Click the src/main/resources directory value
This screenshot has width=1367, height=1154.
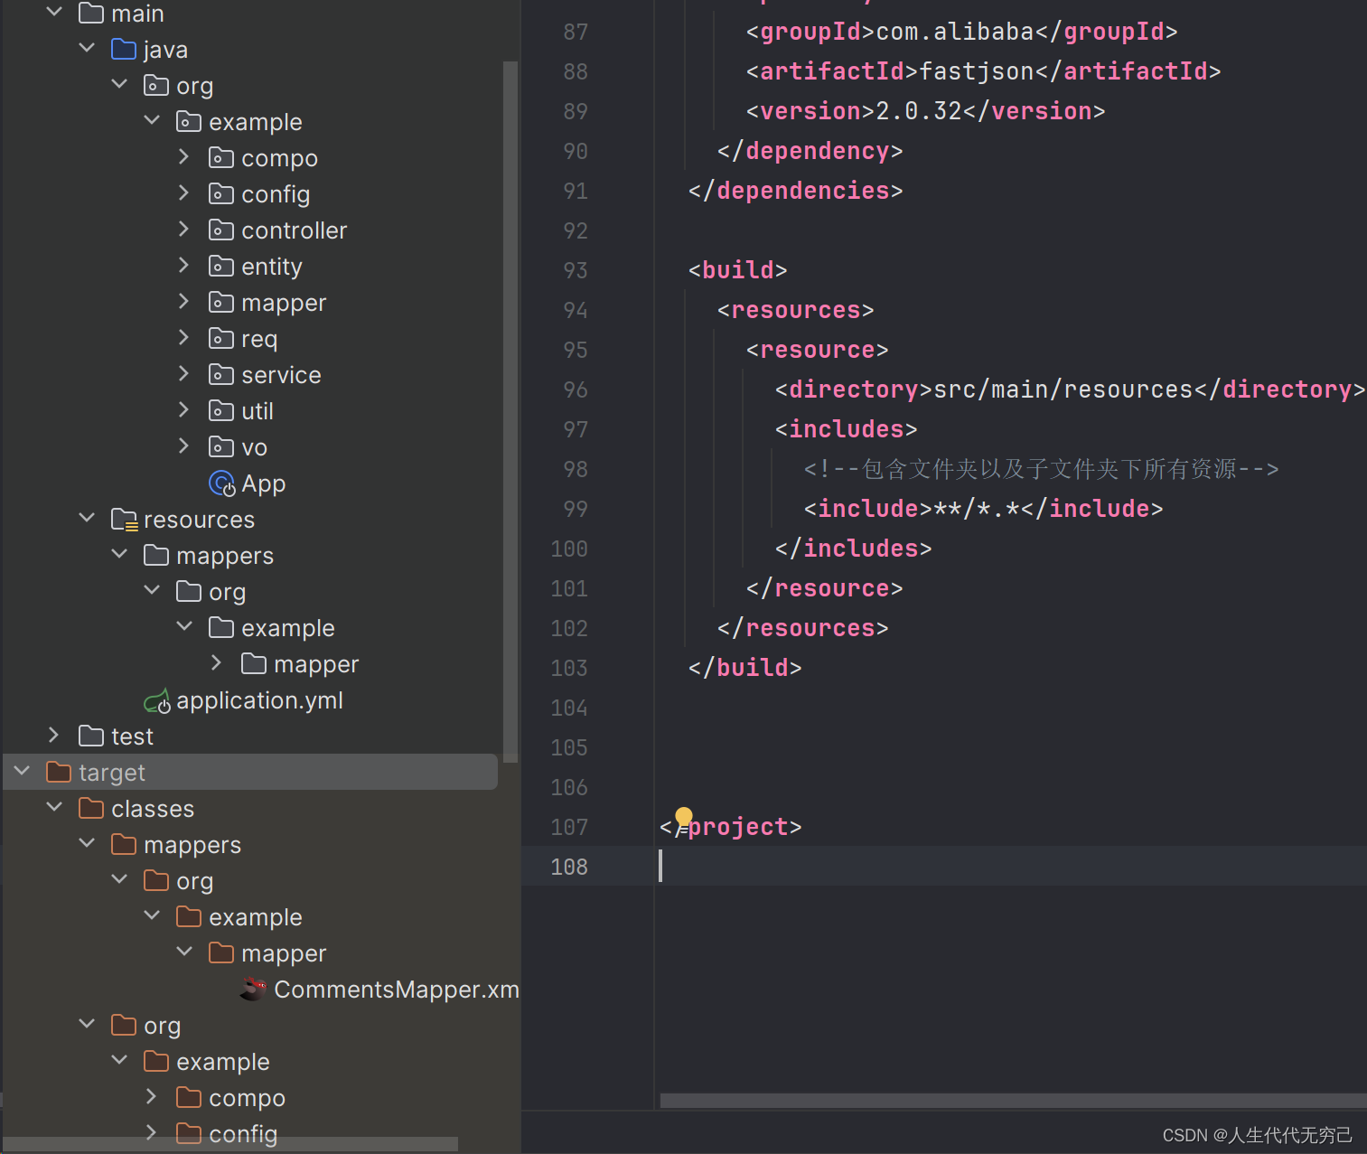click(x=1063, y=389)
